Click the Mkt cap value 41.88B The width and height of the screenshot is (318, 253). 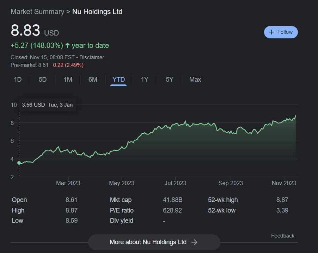tap(173, 200)
